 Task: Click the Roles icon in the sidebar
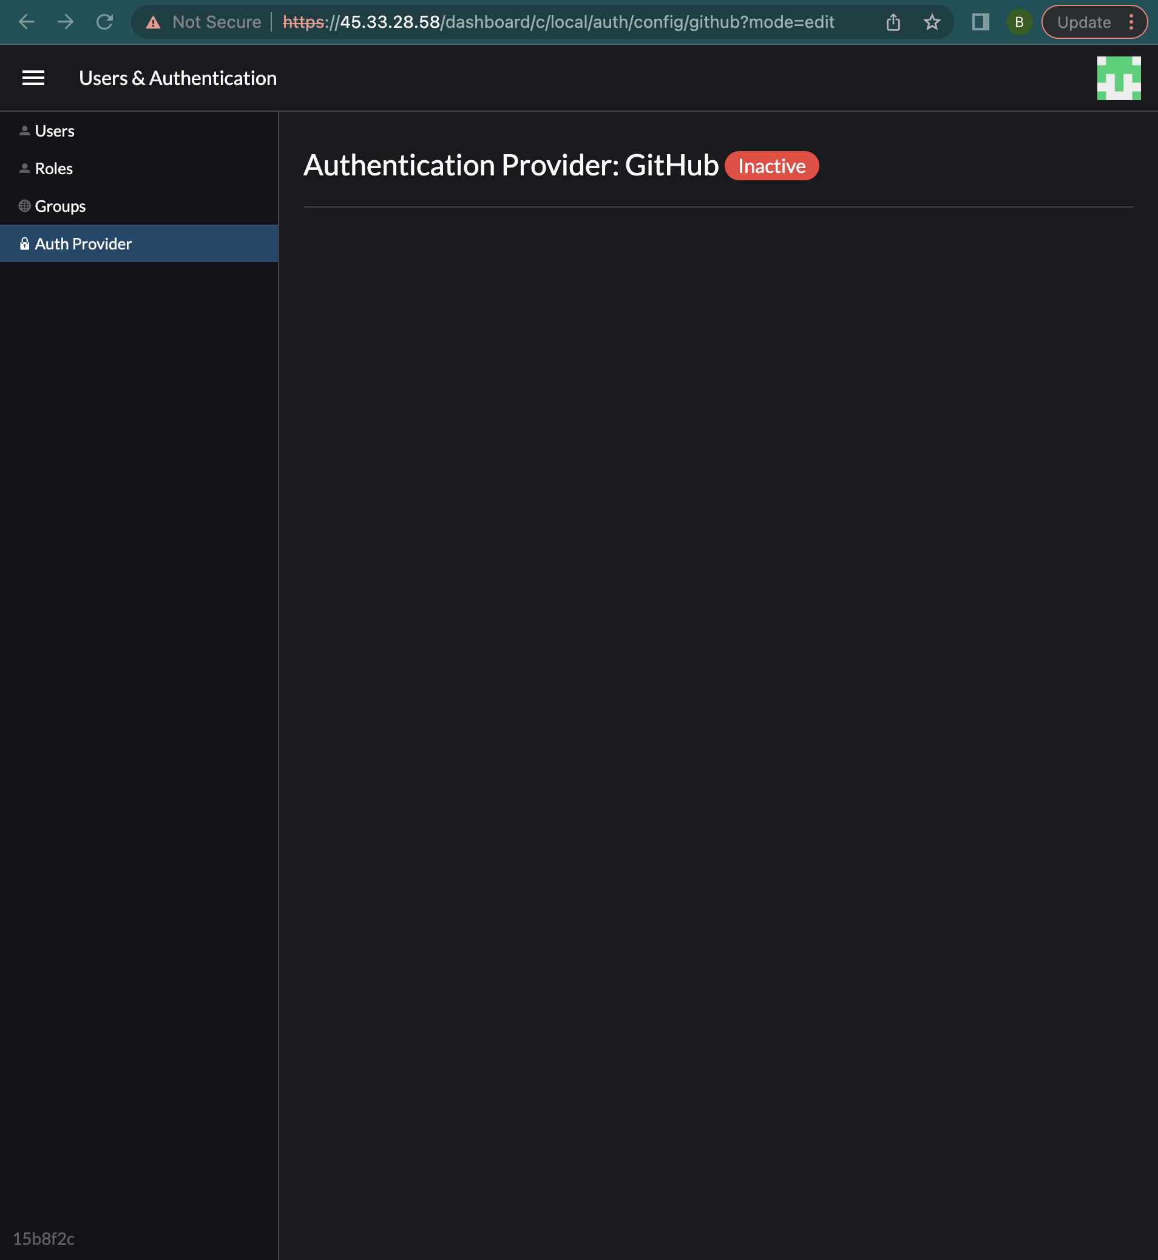tap(24, 168)
